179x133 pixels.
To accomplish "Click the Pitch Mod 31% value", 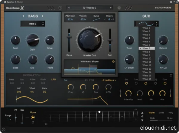I will click(x=70, y=19).
